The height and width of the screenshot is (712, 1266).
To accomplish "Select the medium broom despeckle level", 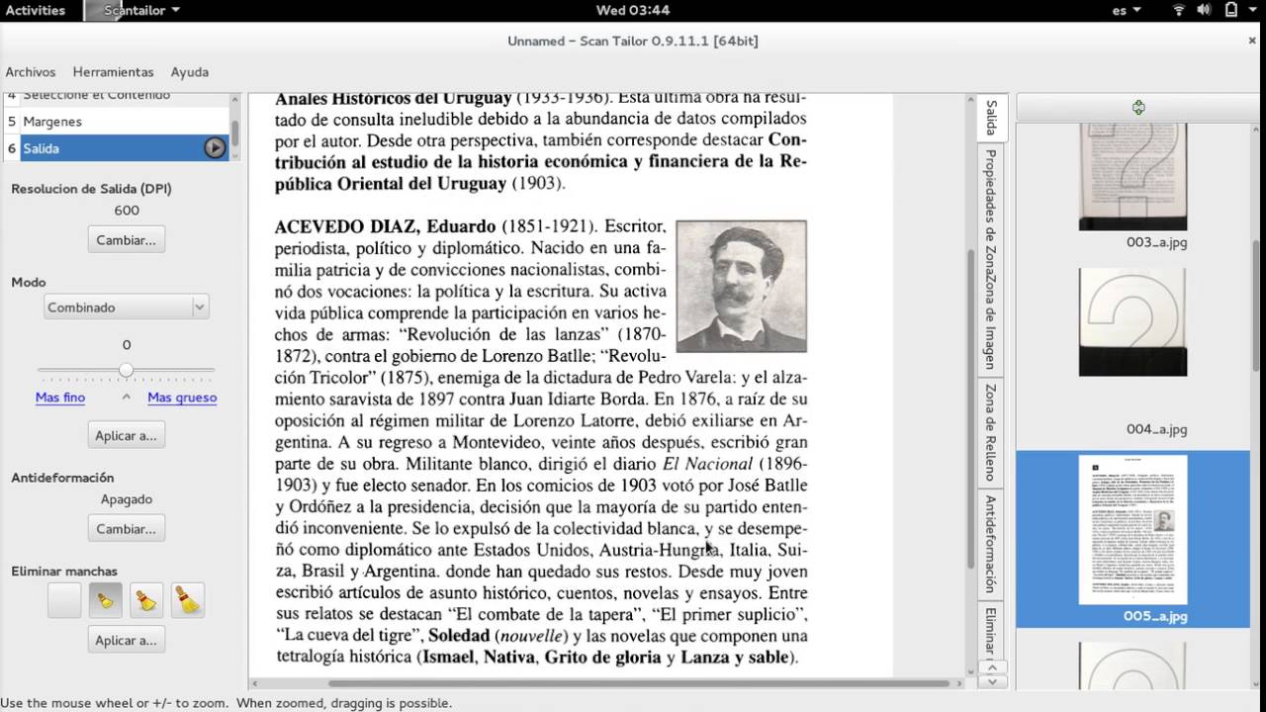I will 146,600.
